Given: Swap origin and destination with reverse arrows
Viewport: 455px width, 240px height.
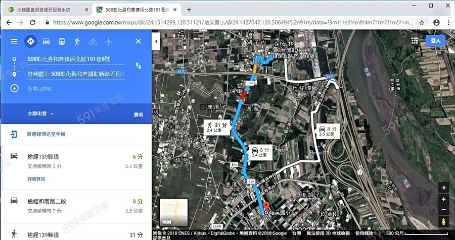Looking at the screenshot, I should click(x=138, y=66).
